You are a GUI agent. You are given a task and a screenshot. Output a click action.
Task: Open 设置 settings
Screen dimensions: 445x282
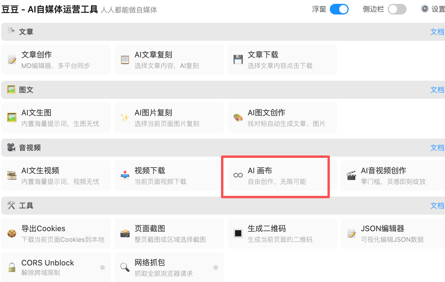pos(433,9)
